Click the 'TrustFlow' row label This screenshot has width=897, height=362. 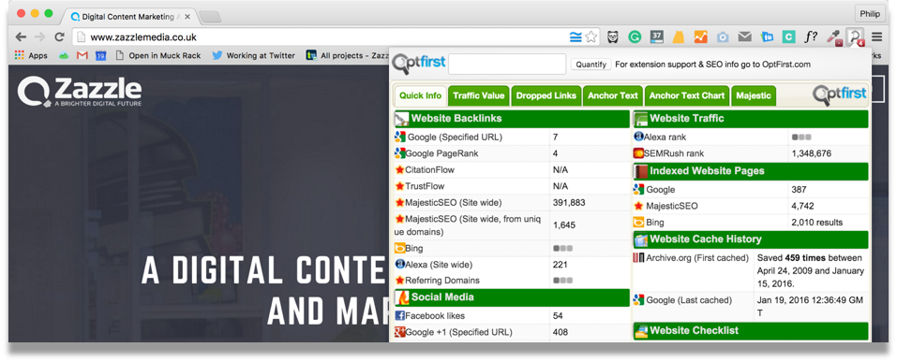pyautogui.click(x=425, y=186)
